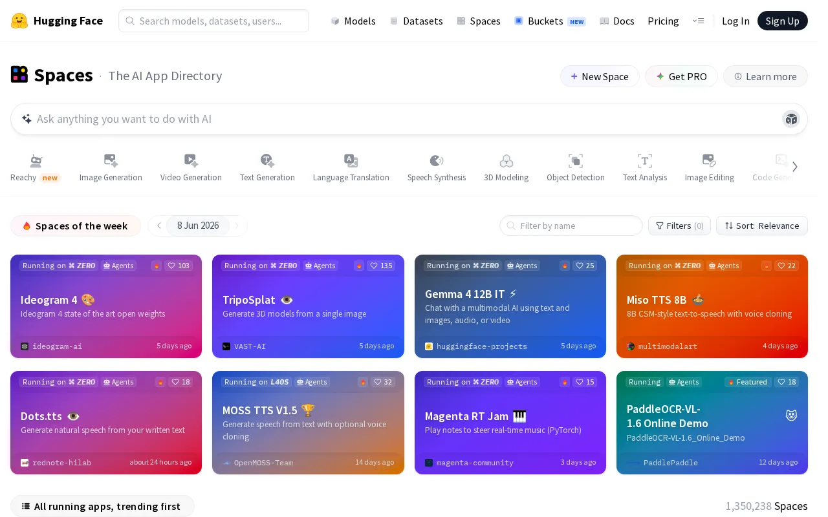This screenshot has width=828, height=517.
Task: Focus the top search models, datasets, users field
Action: [x=213, y=21]
